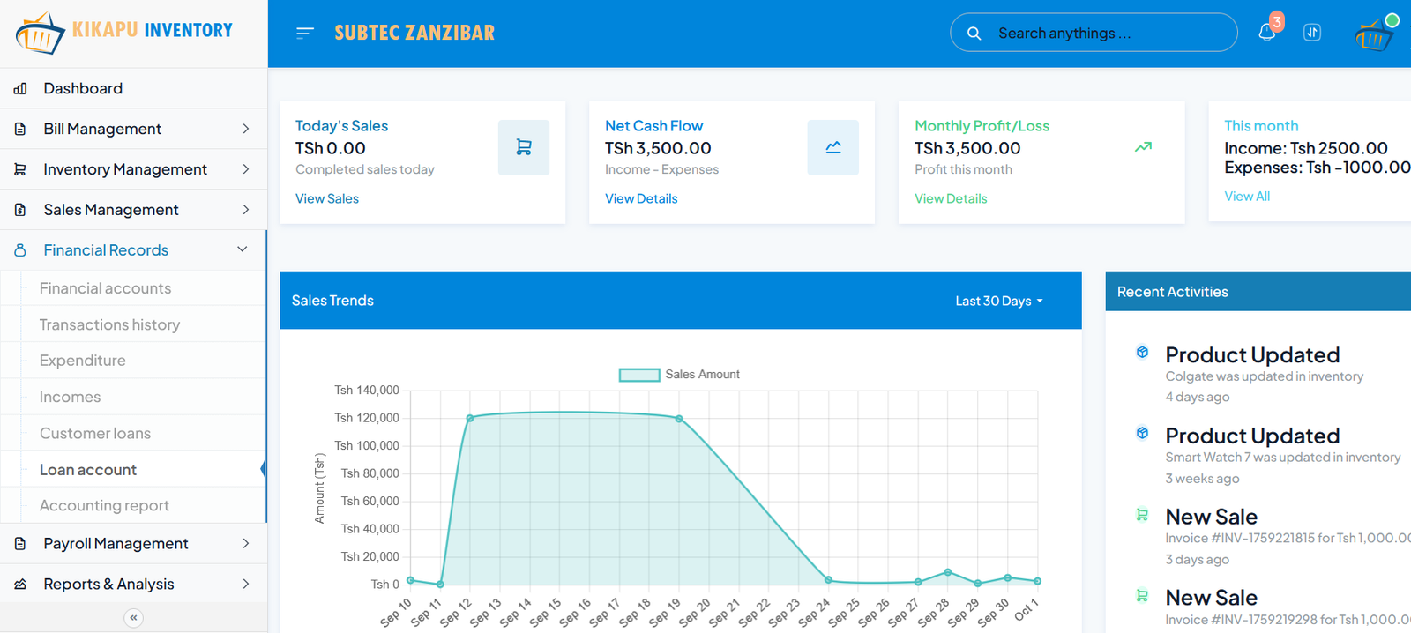Click View Sales link
Image resolution: width=1411 pixels, height=633 pixels.
tap(327, 198)
